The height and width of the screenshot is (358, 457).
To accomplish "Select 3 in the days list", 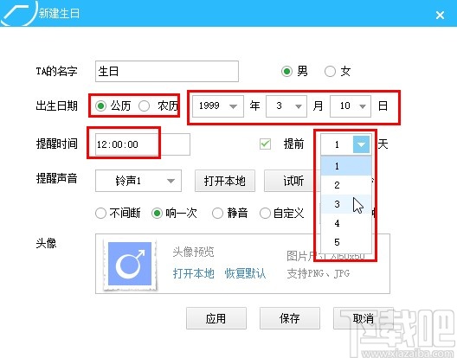I will coord(346,204).
